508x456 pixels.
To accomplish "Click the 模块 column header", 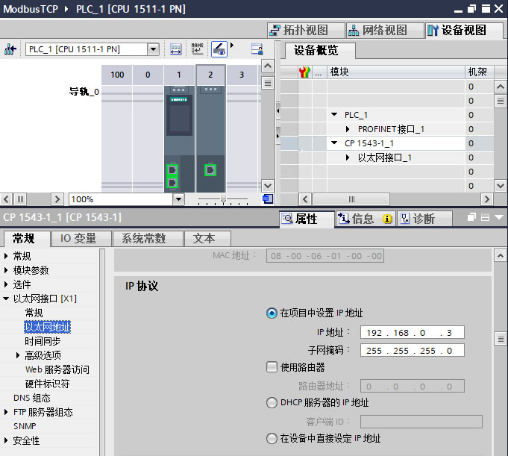I will click(396, 72).
